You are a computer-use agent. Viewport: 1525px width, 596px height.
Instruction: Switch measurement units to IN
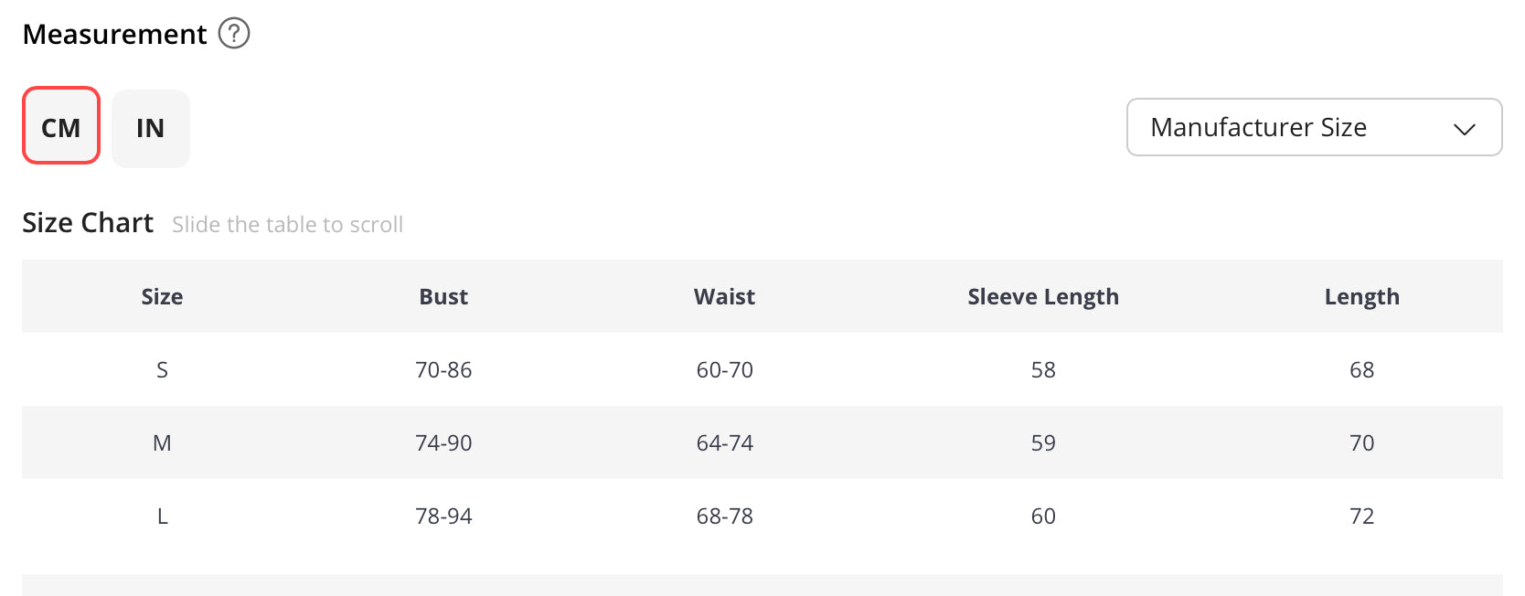pos(151,129)
